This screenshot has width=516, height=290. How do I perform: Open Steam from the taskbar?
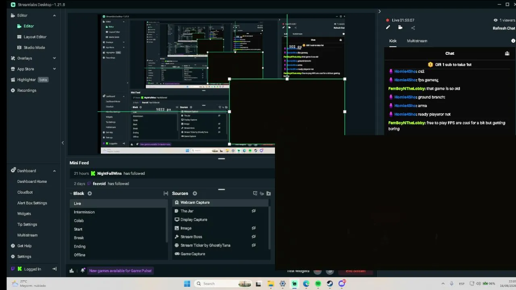(x=330, y=284)
